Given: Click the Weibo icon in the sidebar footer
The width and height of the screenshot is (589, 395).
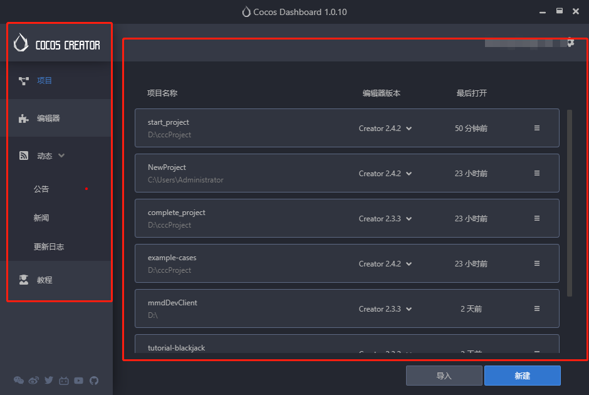Looking at the screenshot, I should pos(34,381).
